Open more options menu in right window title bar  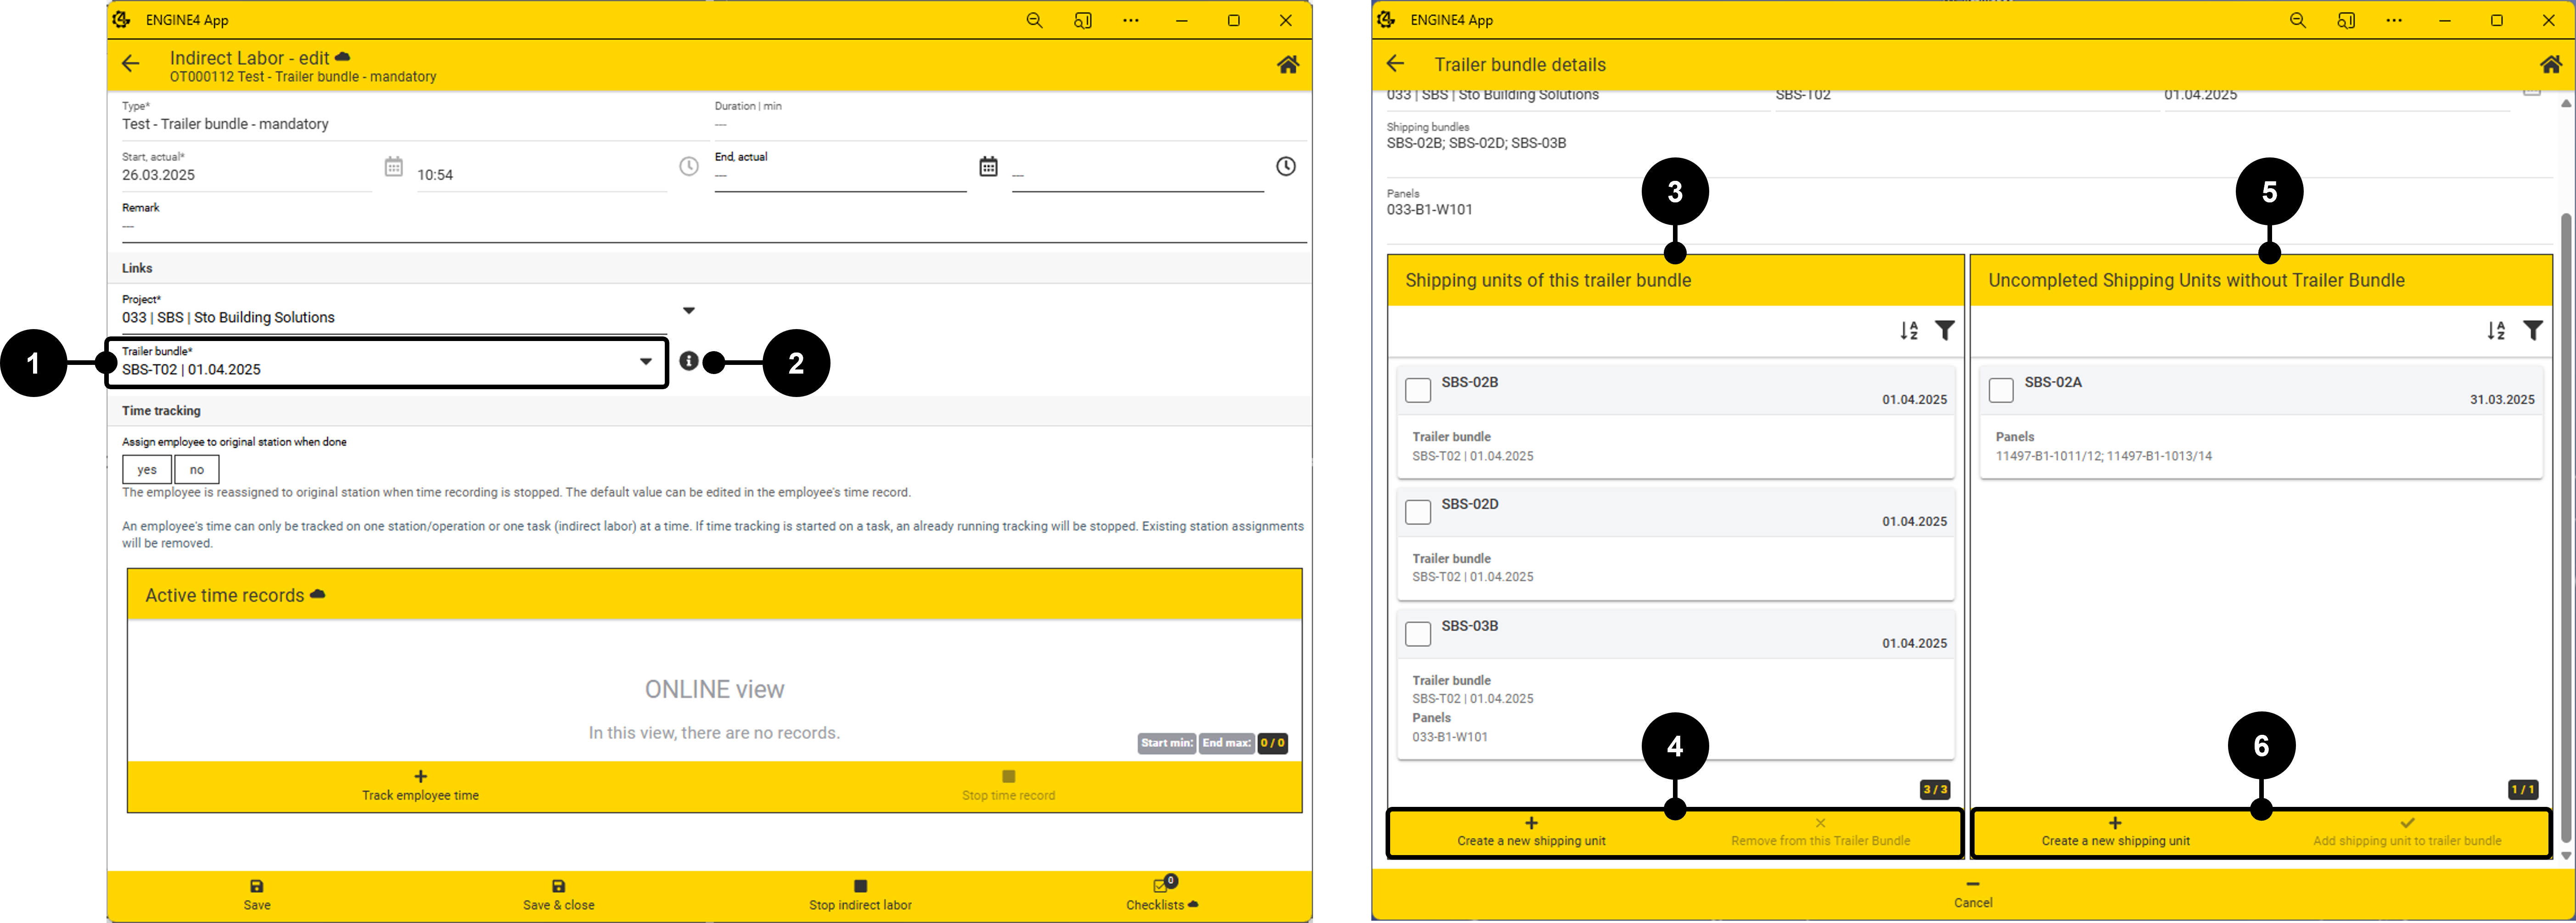tap(2394, 20)
